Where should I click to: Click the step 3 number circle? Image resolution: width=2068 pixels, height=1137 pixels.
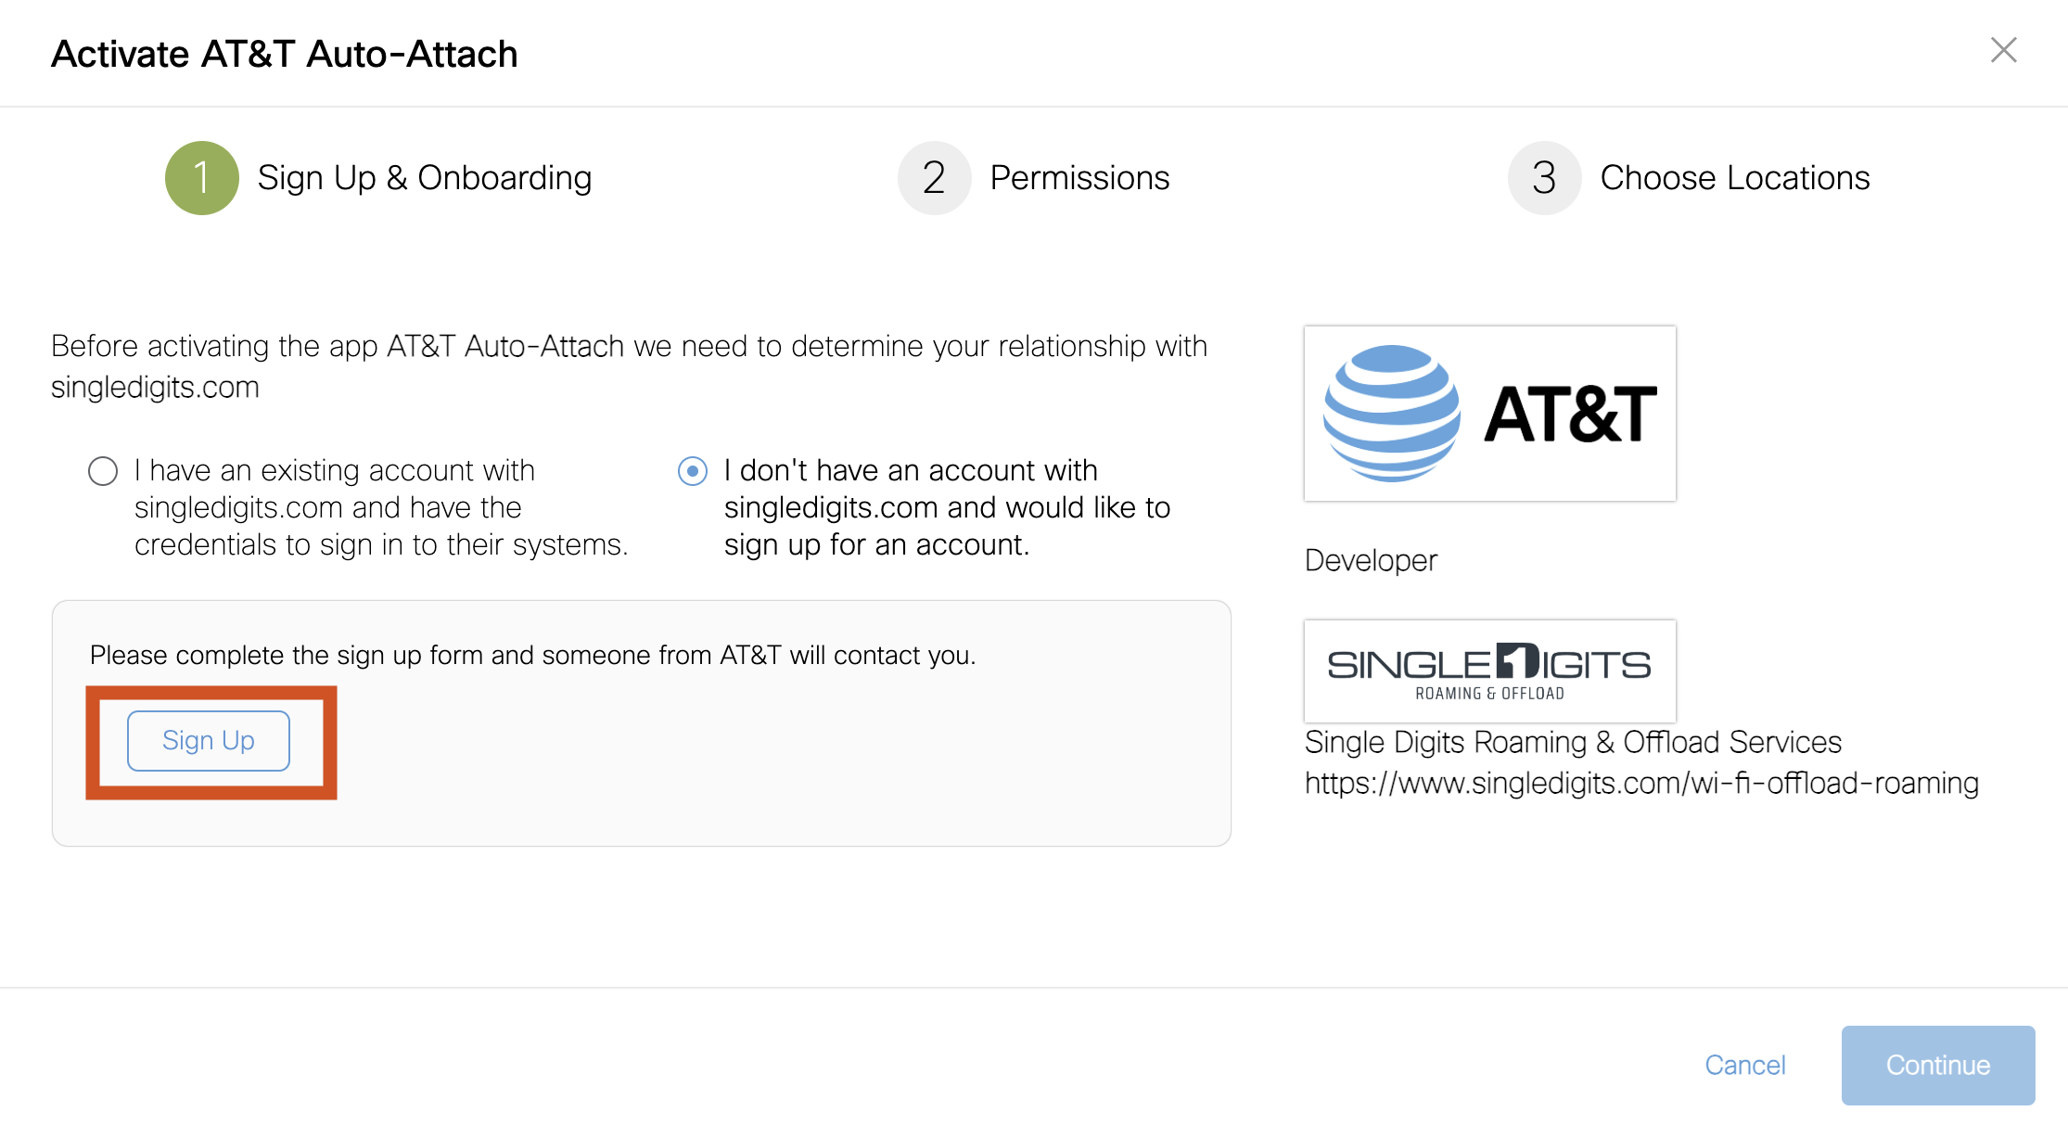(x=1544, y=178)
